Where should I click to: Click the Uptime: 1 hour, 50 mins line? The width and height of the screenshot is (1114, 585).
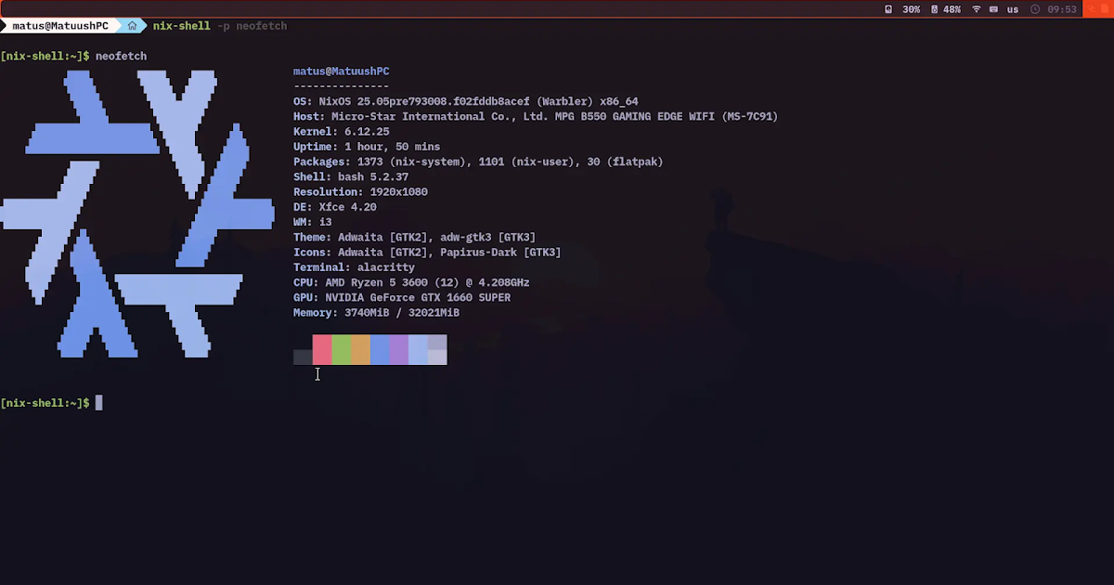[367, 147]
